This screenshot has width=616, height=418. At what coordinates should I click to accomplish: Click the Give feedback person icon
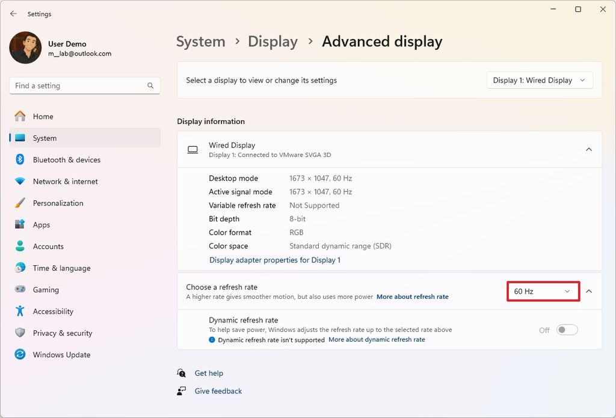tap(181, 391)
